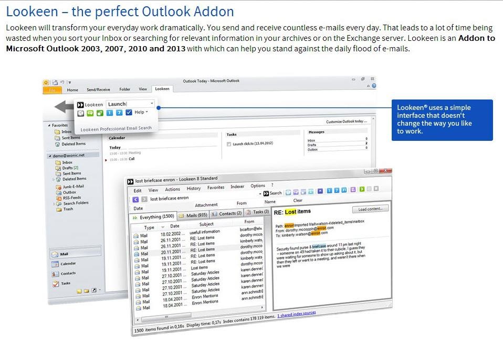Switch to the Mails (935) tab

click(x=193, y=215)
